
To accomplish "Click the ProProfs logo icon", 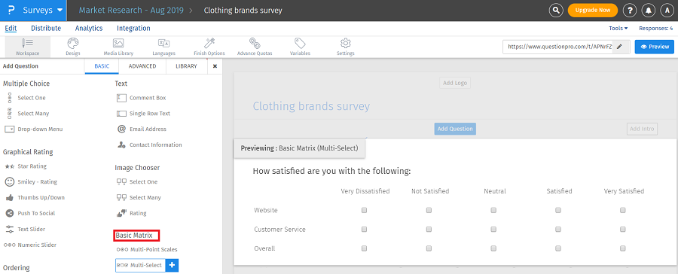I will [x=11, y=10].
